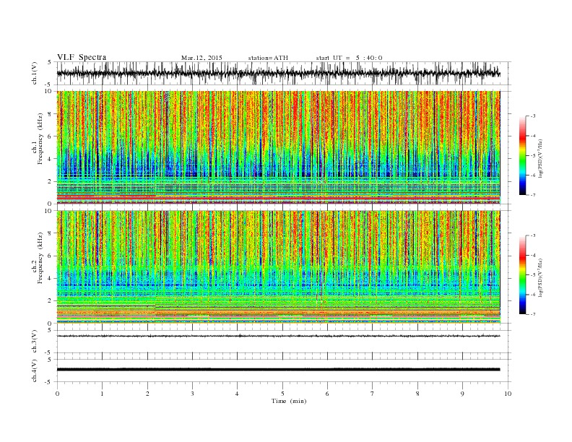572x442 pixels.
Task: Click the 'VLF Spectra' title text
Action: 82,57
